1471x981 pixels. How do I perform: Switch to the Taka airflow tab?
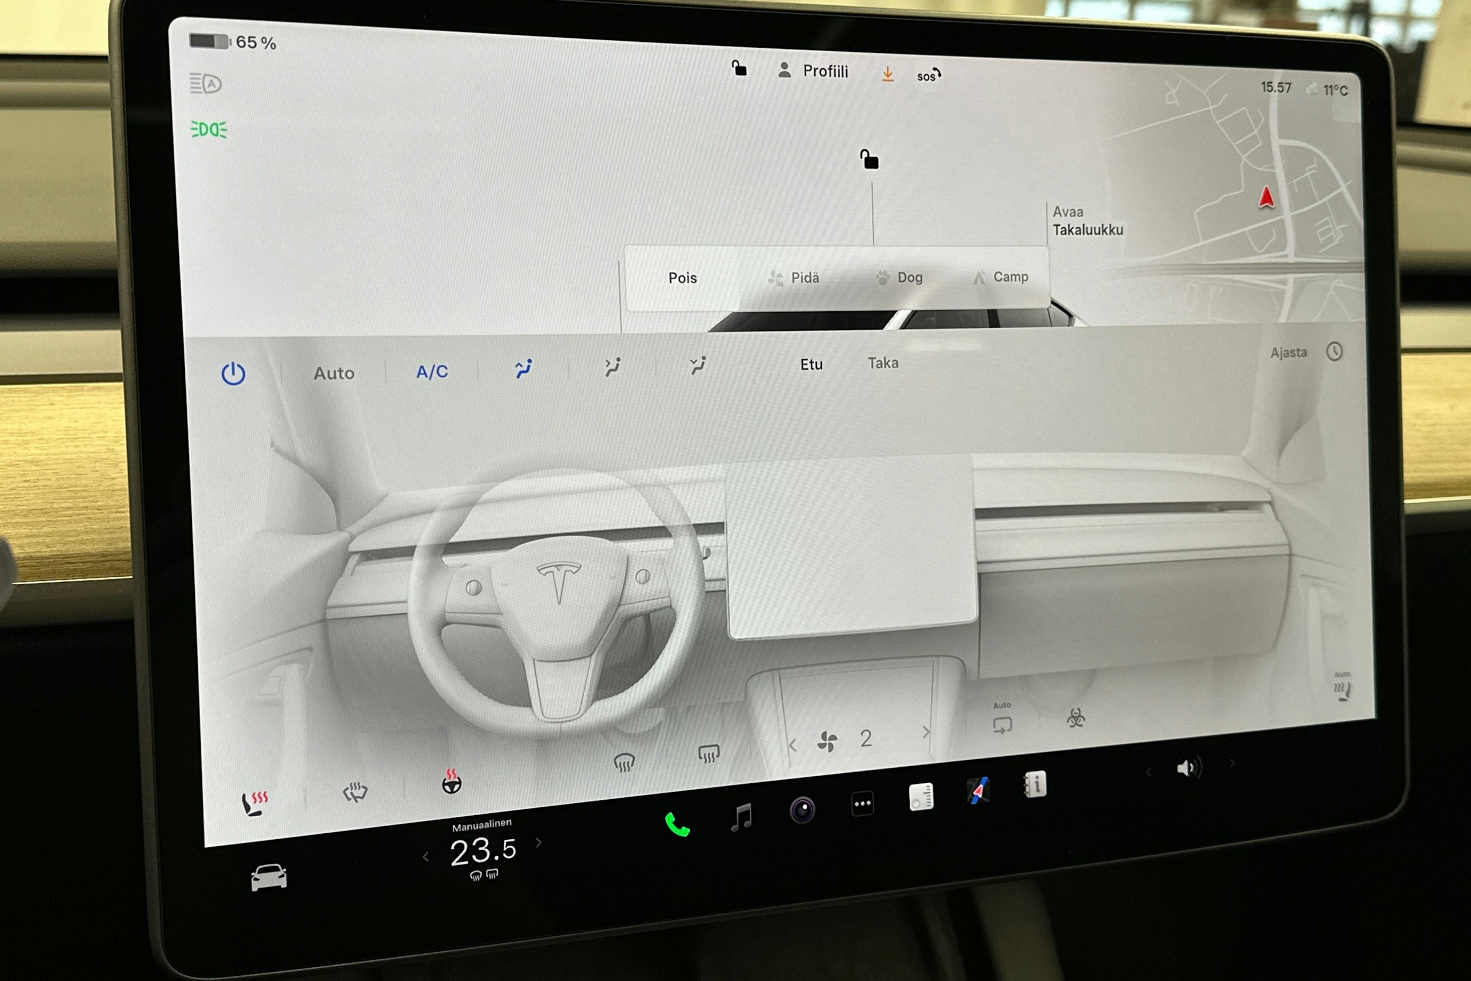point(883,363)
